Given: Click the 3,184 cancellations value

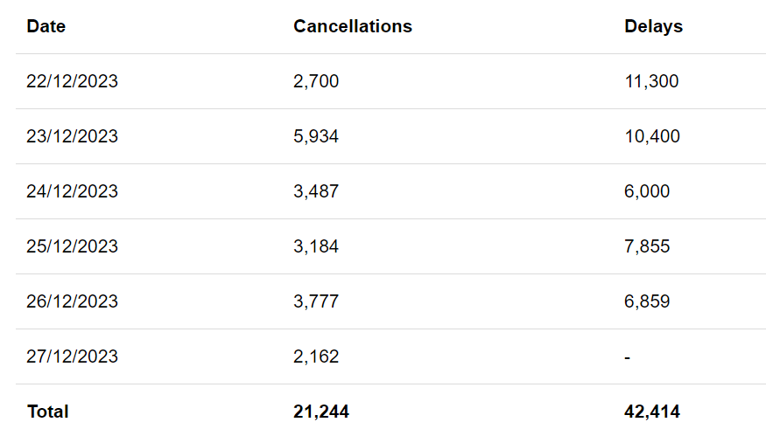Looking at the screenshot, I should 316,246.
